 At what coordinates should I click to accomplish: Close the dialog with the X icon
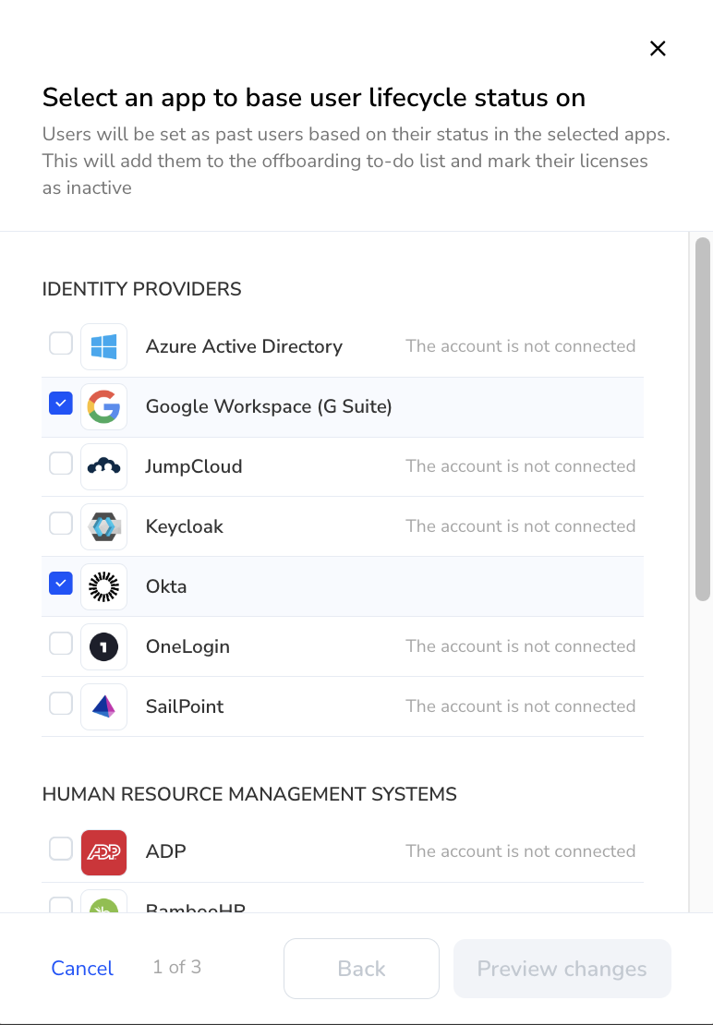[658, 48]
